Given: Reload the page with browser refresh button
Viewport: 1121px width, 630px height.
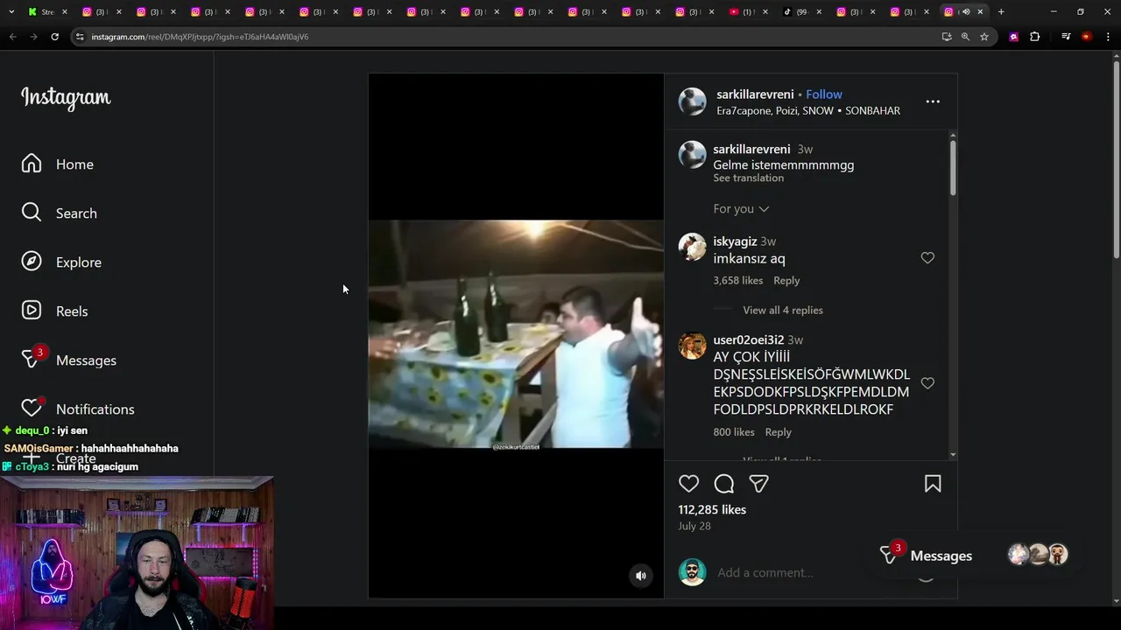Looking at the screenshot, I should pos(54,37).
